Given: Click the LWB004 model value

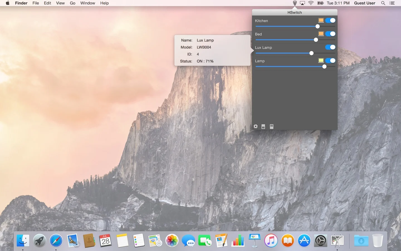Looking at the screenshot, I should (x=204, y=47).
